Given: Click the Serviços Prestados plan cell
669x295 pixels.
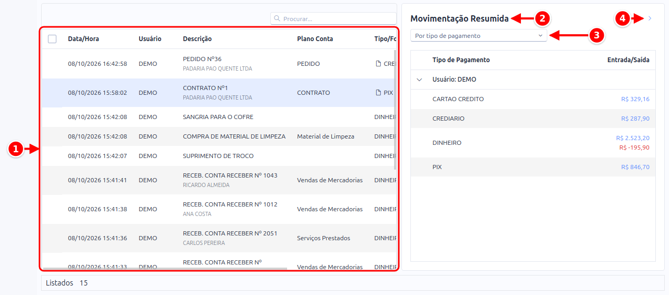Looking at the screenshot, I should tap(323, 238).
